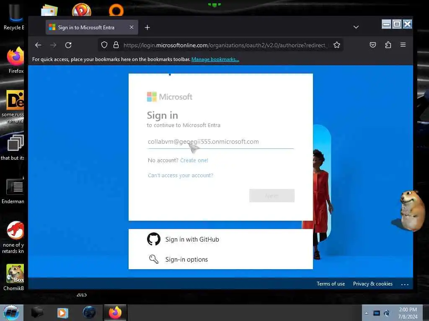This screenshot has width=429, height=321.
Task: Click the power tray icon
Action: point(387,313)
